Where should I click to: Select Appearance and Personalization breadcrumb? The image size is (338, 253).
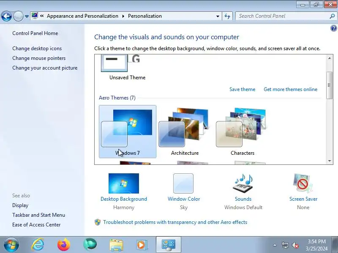coord(82,16)
